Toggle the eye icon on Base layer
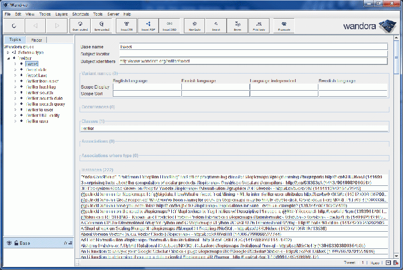Viewport: 403px width, 270px height. point(9,243)
